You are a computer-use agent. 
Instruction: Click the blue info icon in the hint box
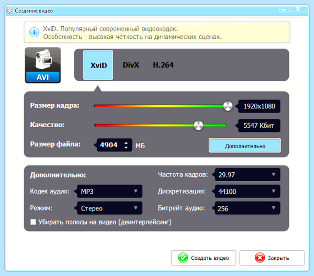click(x=34, y=32)
